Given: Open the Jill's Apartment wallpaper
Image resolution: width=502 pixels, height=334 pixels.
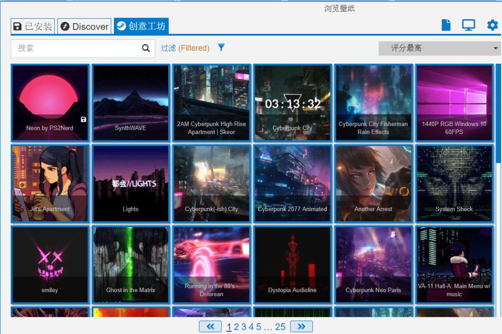Looking at the screenshot, I should click(x=50, y=183).
